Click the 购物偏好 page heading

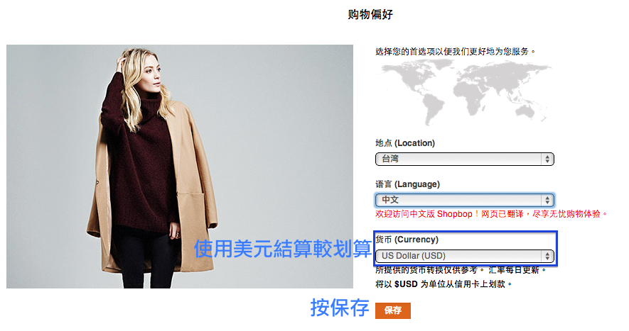[370, 14]
